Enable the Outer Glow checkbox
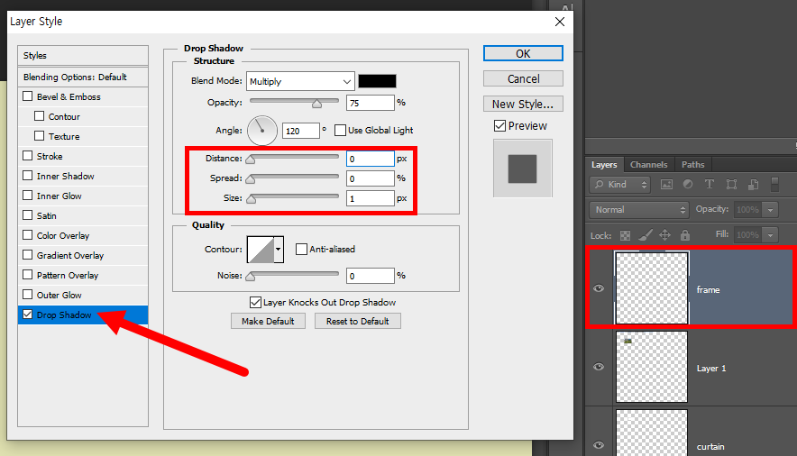Screen dimensions: 797x456 point(28,294)
